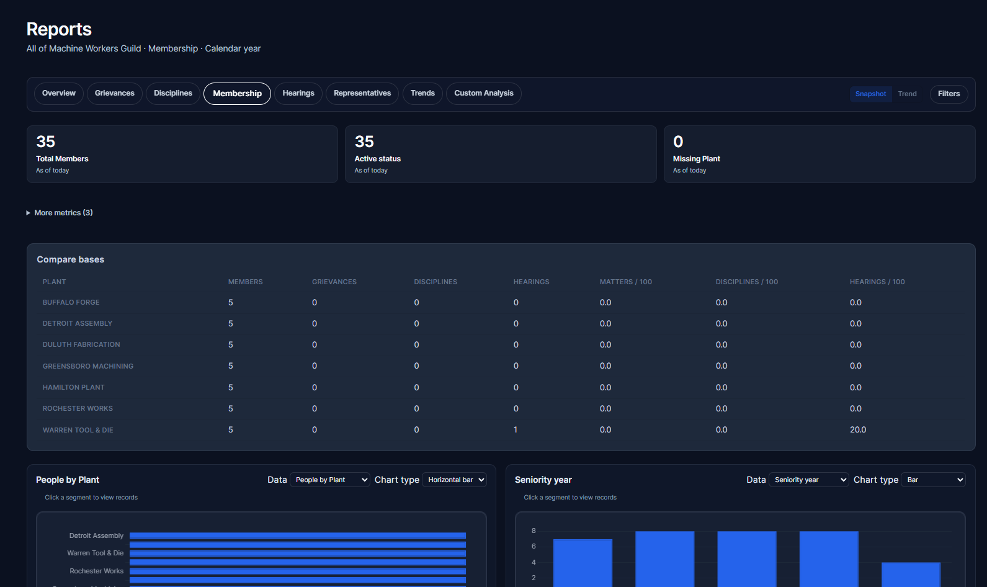
Task: Click the Missing Plant metric card
Action: tap(820, 155)
